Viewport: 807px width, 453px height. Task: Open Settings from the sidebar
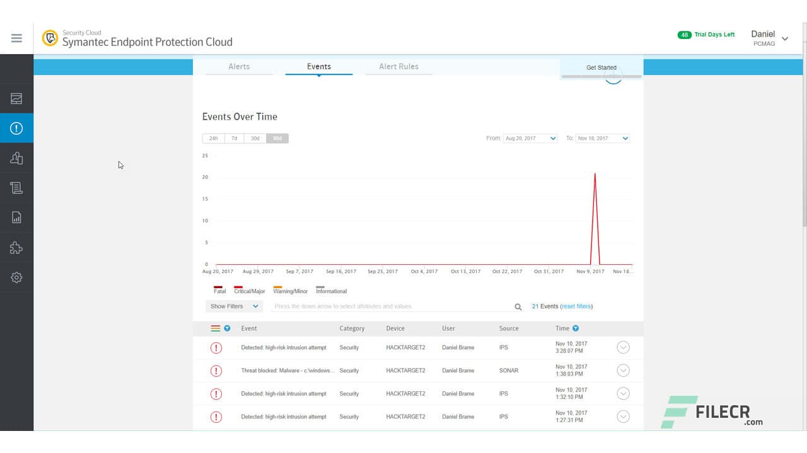coord(16,277)
